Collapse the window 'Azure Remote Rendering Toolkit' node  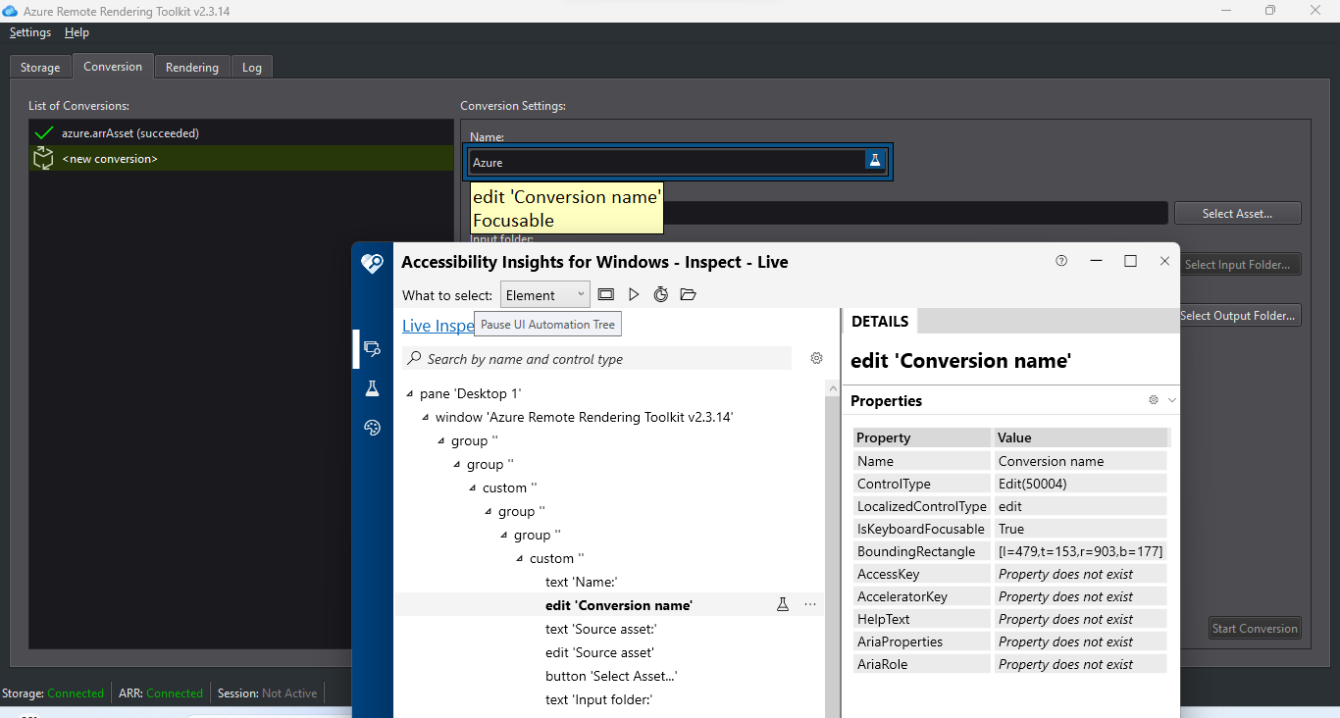pos(426,418)
